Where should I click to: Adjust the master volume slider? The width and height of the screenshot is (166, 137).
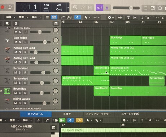[x=126, y=8]
